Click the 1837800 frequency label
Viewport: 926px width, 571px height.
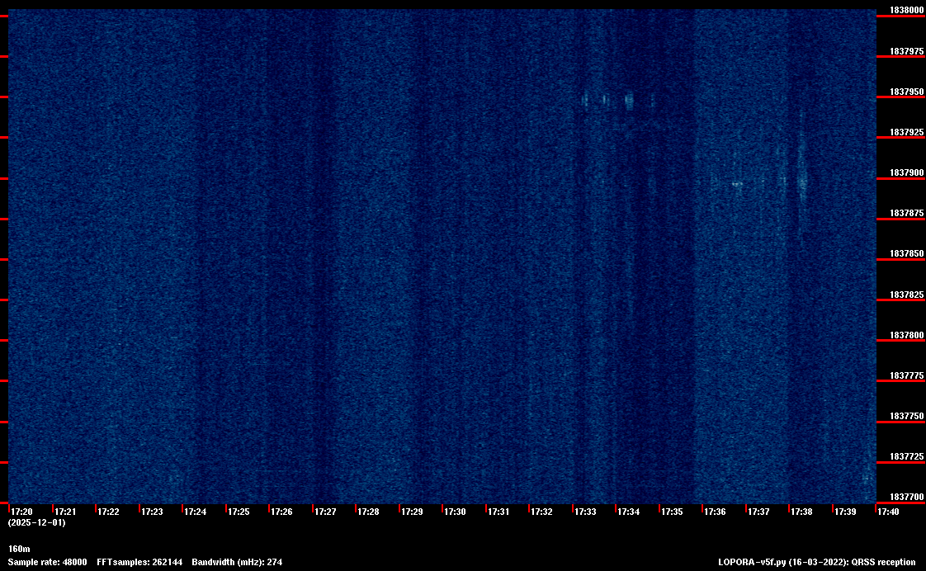[906, 335]
